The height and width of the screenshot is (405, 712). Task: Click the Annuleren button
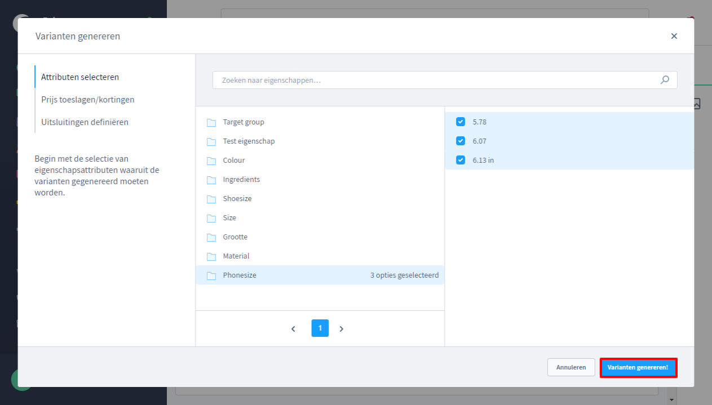click(x=571, y=367)
